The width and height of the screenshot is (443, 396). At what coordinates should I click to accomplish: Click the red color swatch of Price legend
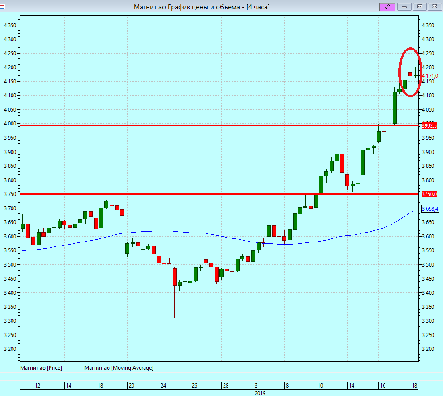coord(12,368)
